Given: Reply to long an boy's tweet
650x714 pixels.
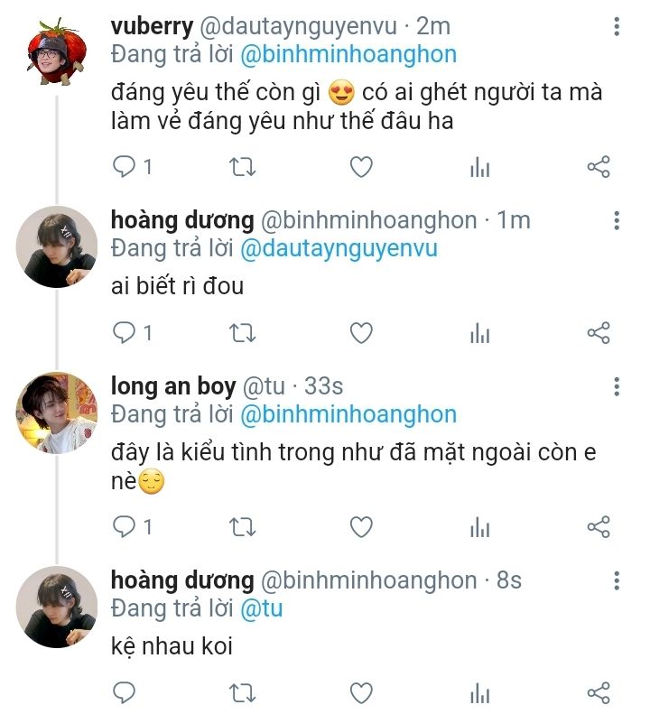Looking at the screenshot, I should click(125, 526).
